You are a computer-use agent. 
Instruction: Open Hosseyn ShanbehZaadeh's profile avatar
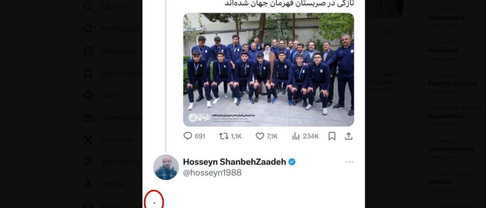(x=166, y=167)
